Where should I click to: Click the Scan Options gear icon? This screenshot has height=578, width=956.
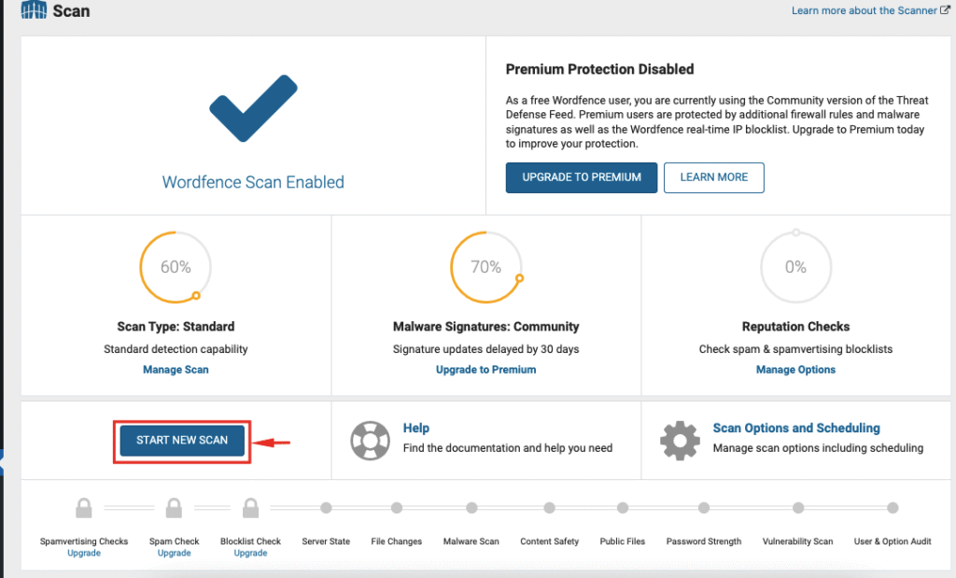pos(679,438)
